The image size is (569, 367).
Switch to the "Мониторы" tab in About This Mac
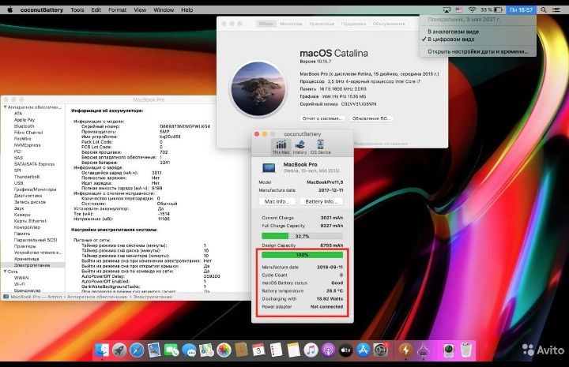(291, 24)
